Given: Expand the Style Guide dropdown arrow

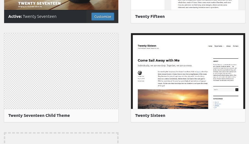Looking at the screenshot, I should pos(224,46).
